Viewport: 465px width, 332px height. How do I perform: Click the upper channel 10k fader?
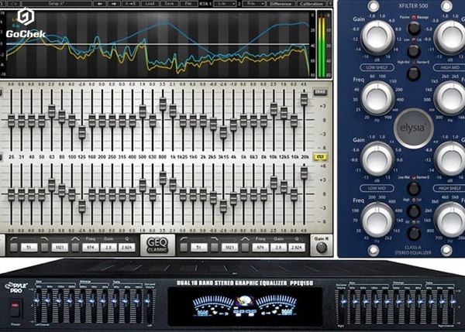pyautogui.click(x=274, y=108)
